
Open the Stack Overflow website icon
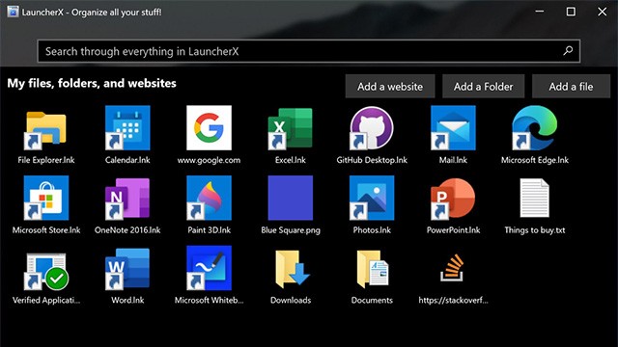(453, 268)
